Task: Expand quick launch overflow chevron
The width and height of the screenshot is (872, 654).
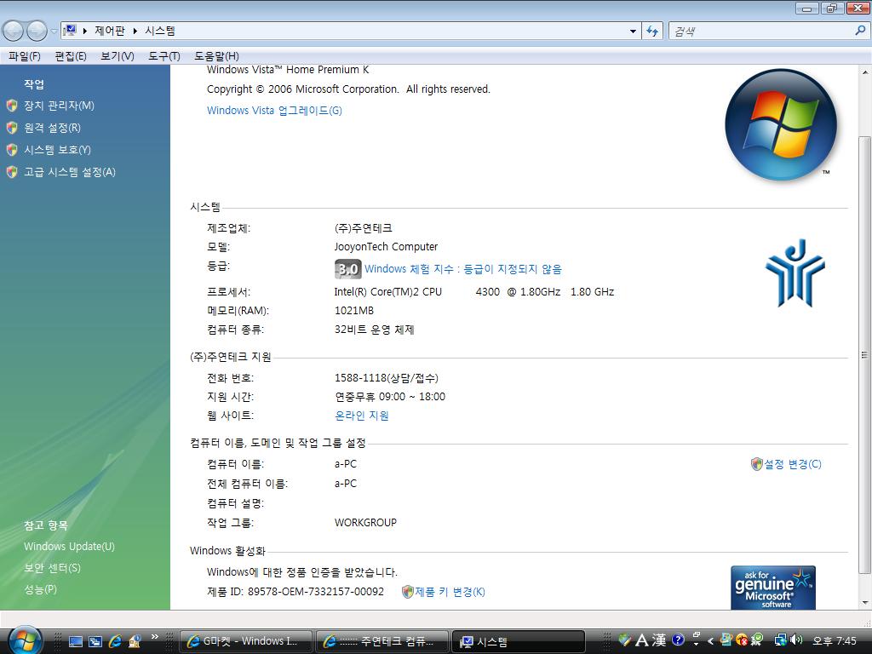Action: click(155, 637)
